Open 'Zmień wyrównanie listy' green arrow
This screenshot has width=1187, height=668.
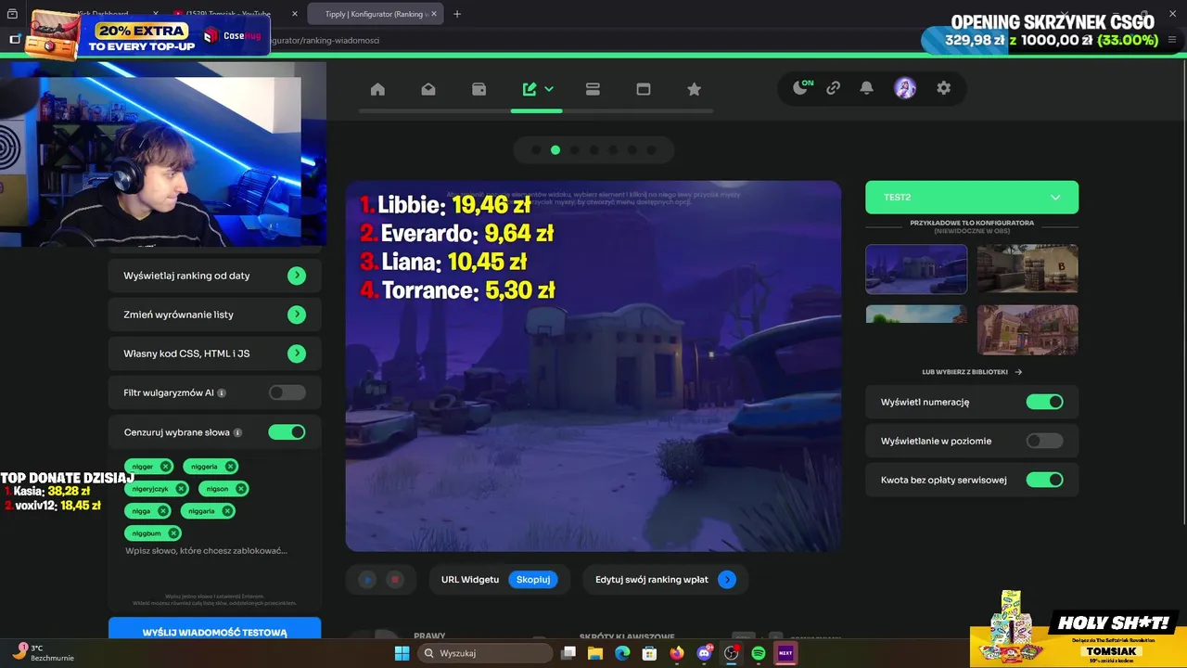click(x=297, y=315)
